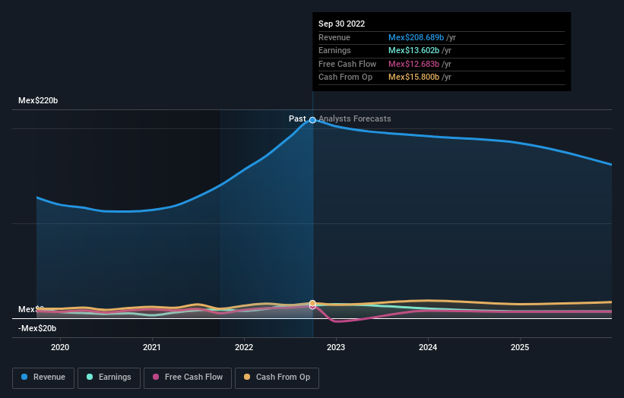Click the Revenue row label in tooltip
This screenshot has width=624, height=398.
tap(334, 37)
